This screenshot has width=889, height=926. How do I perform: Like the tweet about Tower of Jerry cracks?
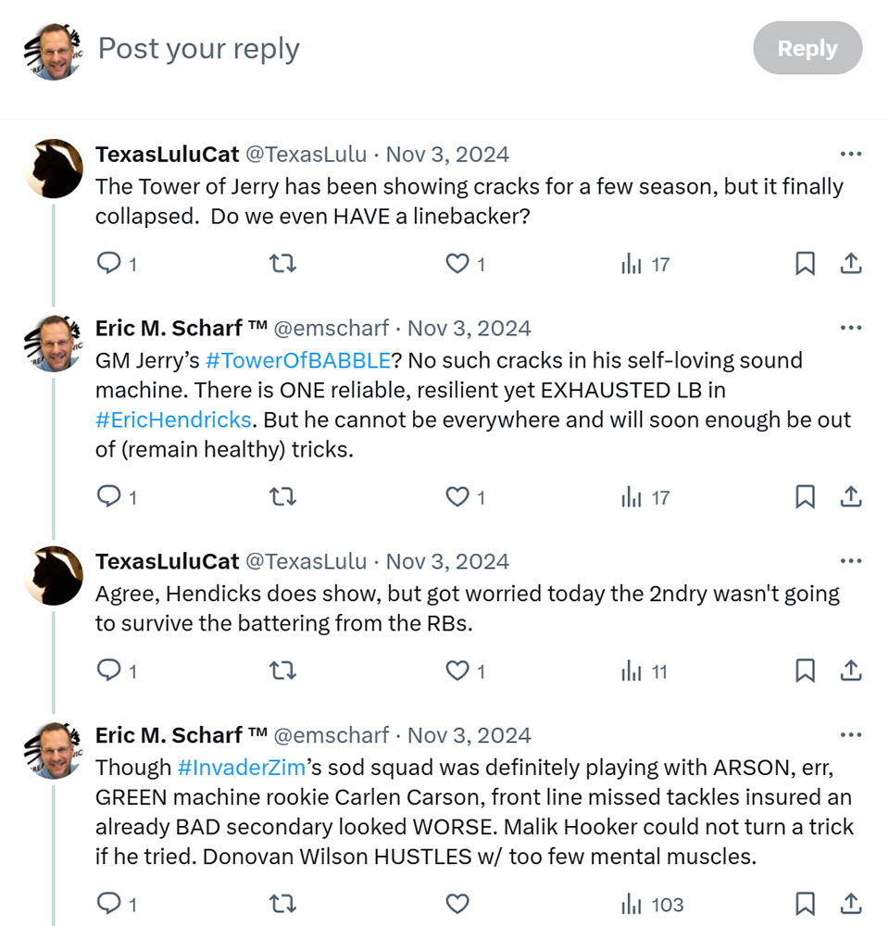point(457,263)
